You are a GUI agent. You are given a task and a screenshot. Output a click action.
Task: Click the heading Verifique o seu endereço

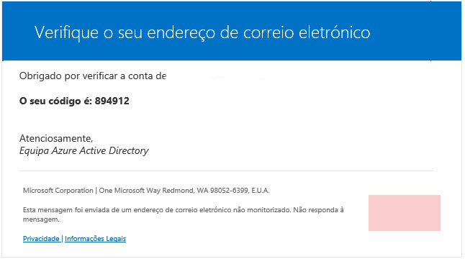(202, 32)
